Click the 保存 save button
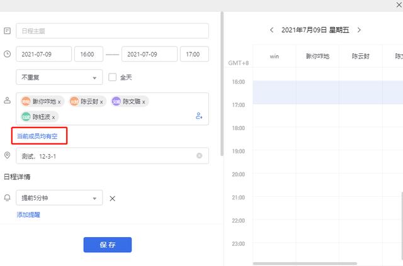The image size is (403, 266). [107, 245]
